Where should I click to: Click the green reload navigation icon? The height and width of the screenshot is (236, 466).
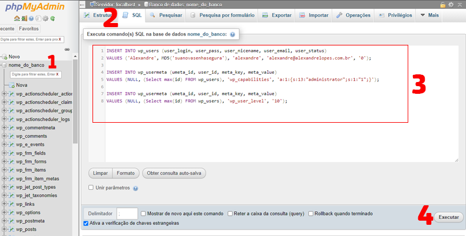tap(52, 18)
